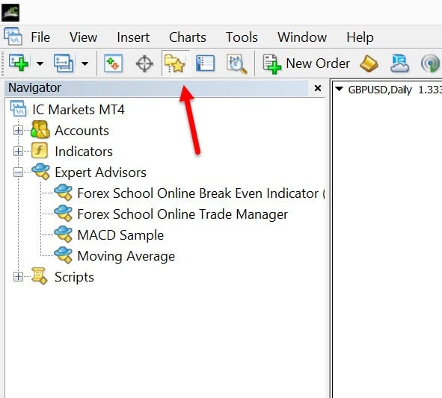Open the View menu
Image resolution: width=442 pixels, height=398 pixels.
click(84, 37)
